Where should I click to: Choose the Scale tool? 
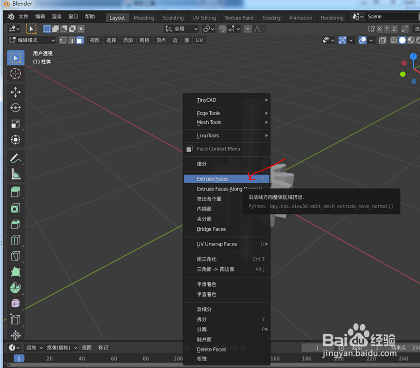pos(15,124)
